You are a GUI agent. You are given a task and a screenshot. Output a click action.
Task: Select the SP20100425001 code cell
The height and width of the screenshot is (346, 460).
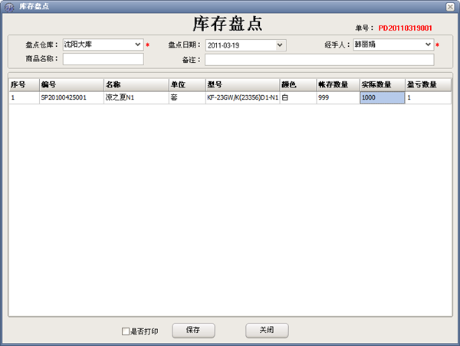(x=71, y=98)
